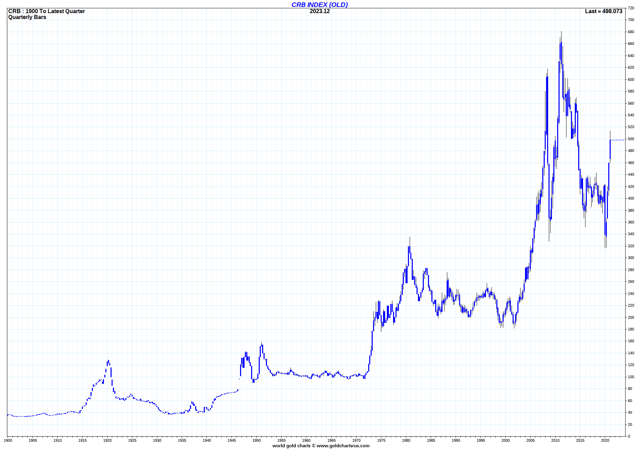Click x-axis year label 1920

[107, 440]
